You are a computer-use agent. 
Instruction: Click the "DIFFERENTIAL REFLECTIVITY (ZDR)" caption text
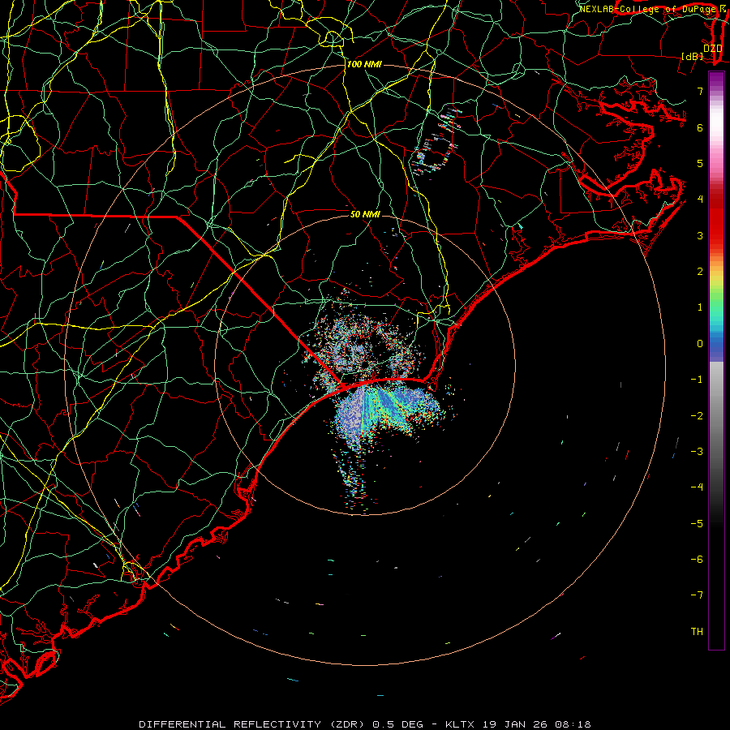[x=252, y=724]
